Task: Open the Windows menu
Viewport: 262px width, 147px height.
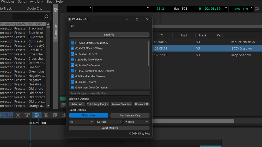Action: [x=8, y=2]
